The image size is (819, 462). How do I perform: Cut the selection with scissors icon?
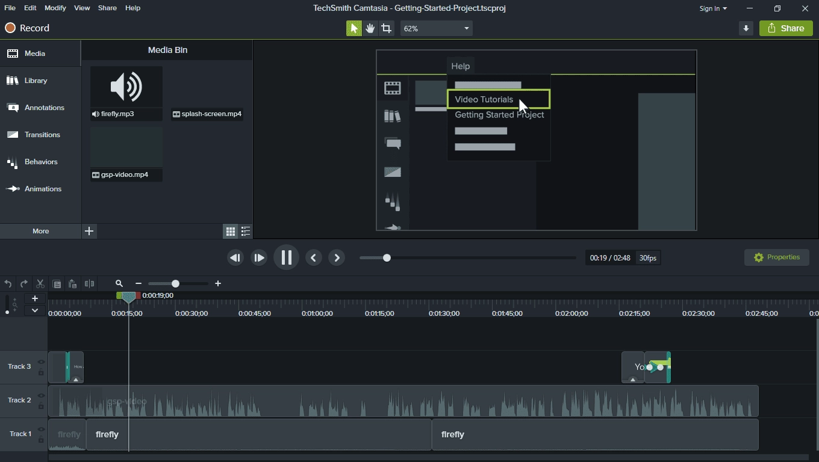point(40,284)
